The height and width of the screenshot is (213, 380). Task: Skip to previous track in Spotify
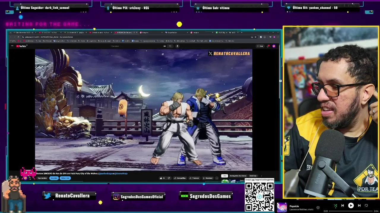click(343, 206)
